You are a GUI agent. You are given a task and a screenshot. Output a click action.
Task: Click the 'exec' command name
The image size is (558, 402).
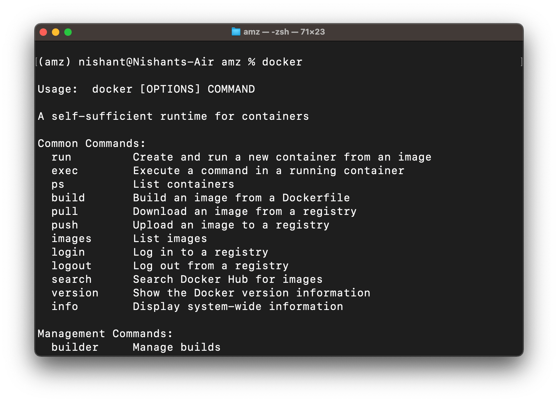65,171
